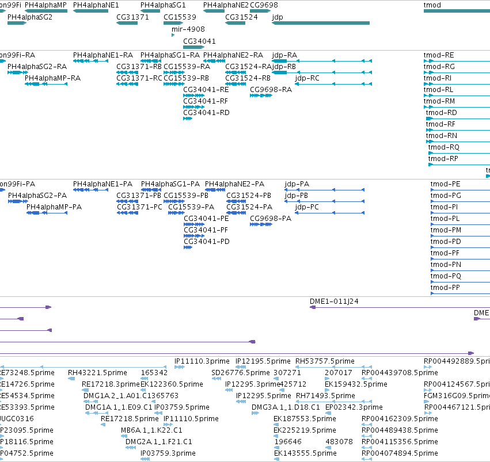
Task: Click the PH4alphaMP-PA protein label
Action: pos(54,207)
